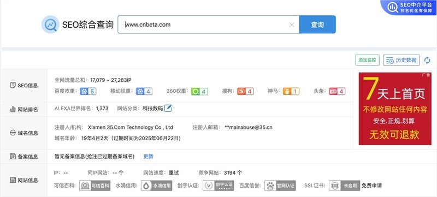Edit website category with pencil icon
437x197 pixels.
click(168, 108)
